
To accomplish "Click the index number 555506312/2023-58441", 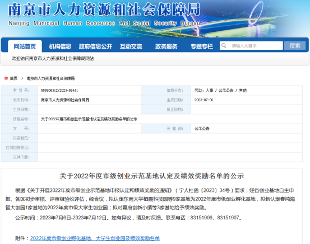I will pyautogui.click(x=59, y=91).
